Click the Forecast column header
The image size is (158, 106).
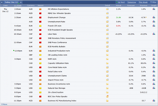tap(131, 6)
